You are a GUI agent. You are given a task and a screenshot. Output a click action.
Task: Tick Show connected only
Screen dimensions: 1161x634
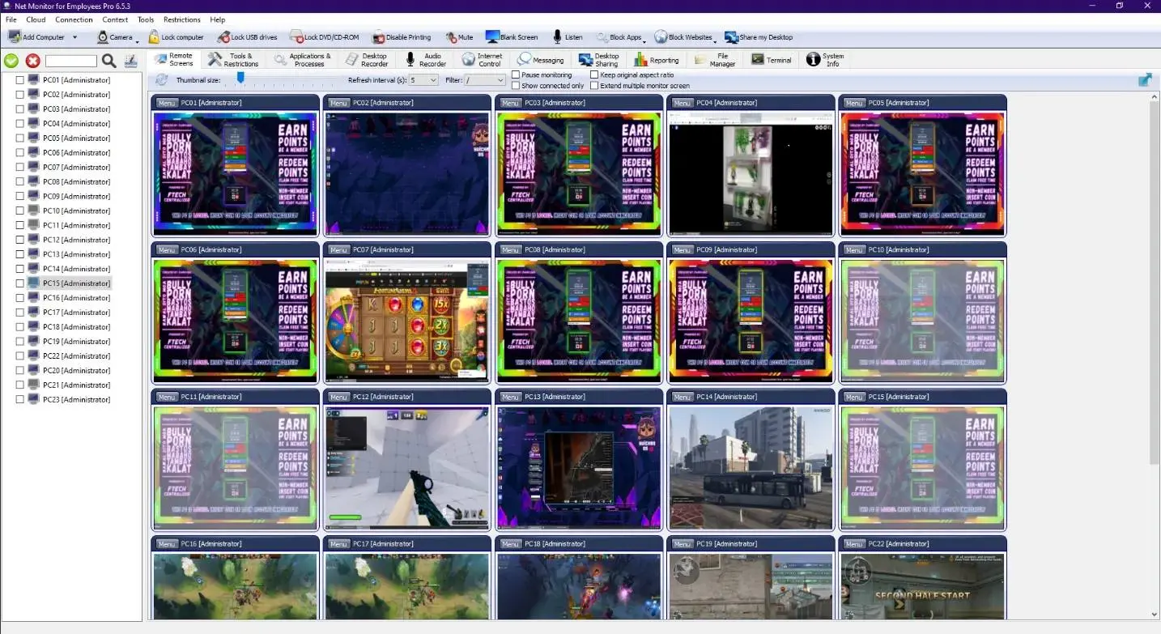[516, 86]
